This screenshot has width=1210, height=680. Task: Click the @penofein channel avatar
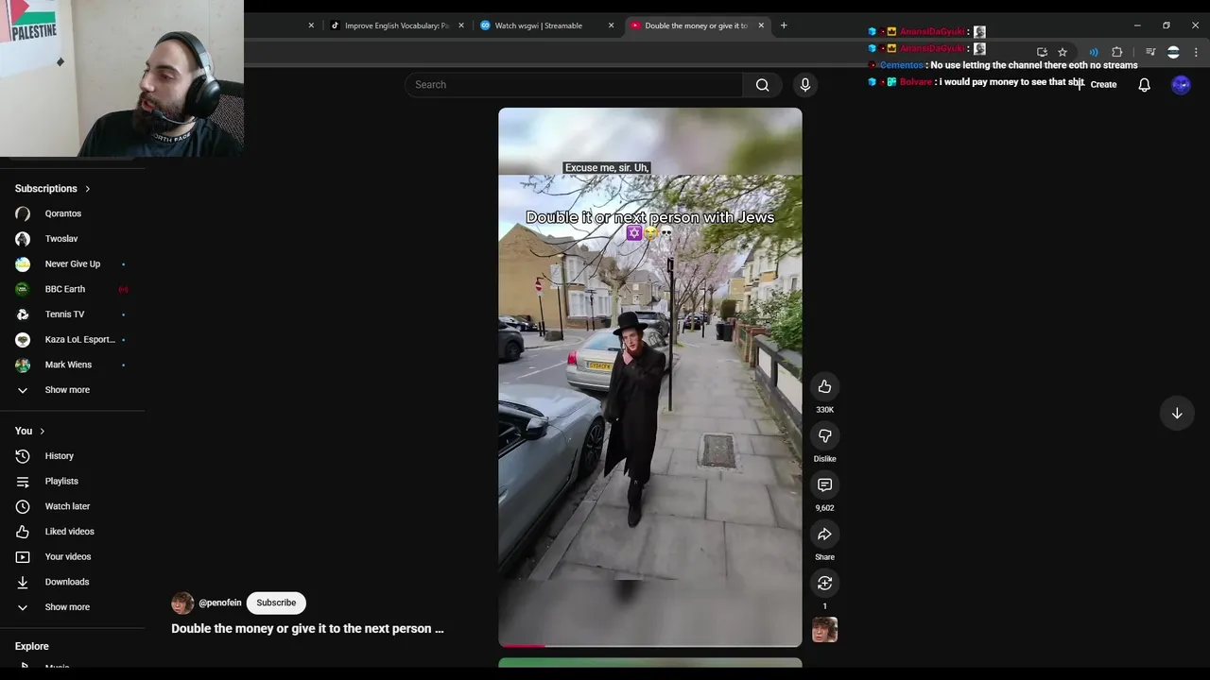(182, 603)
